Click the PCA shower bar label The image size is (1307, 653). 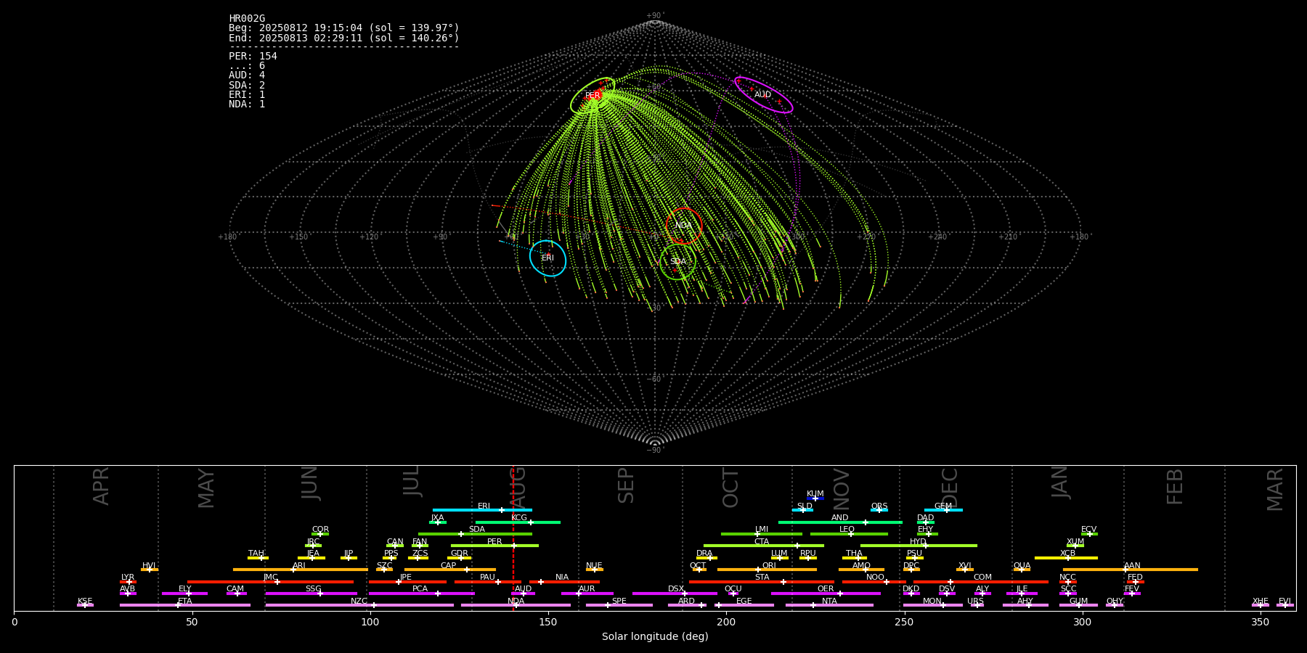(420, 589)
